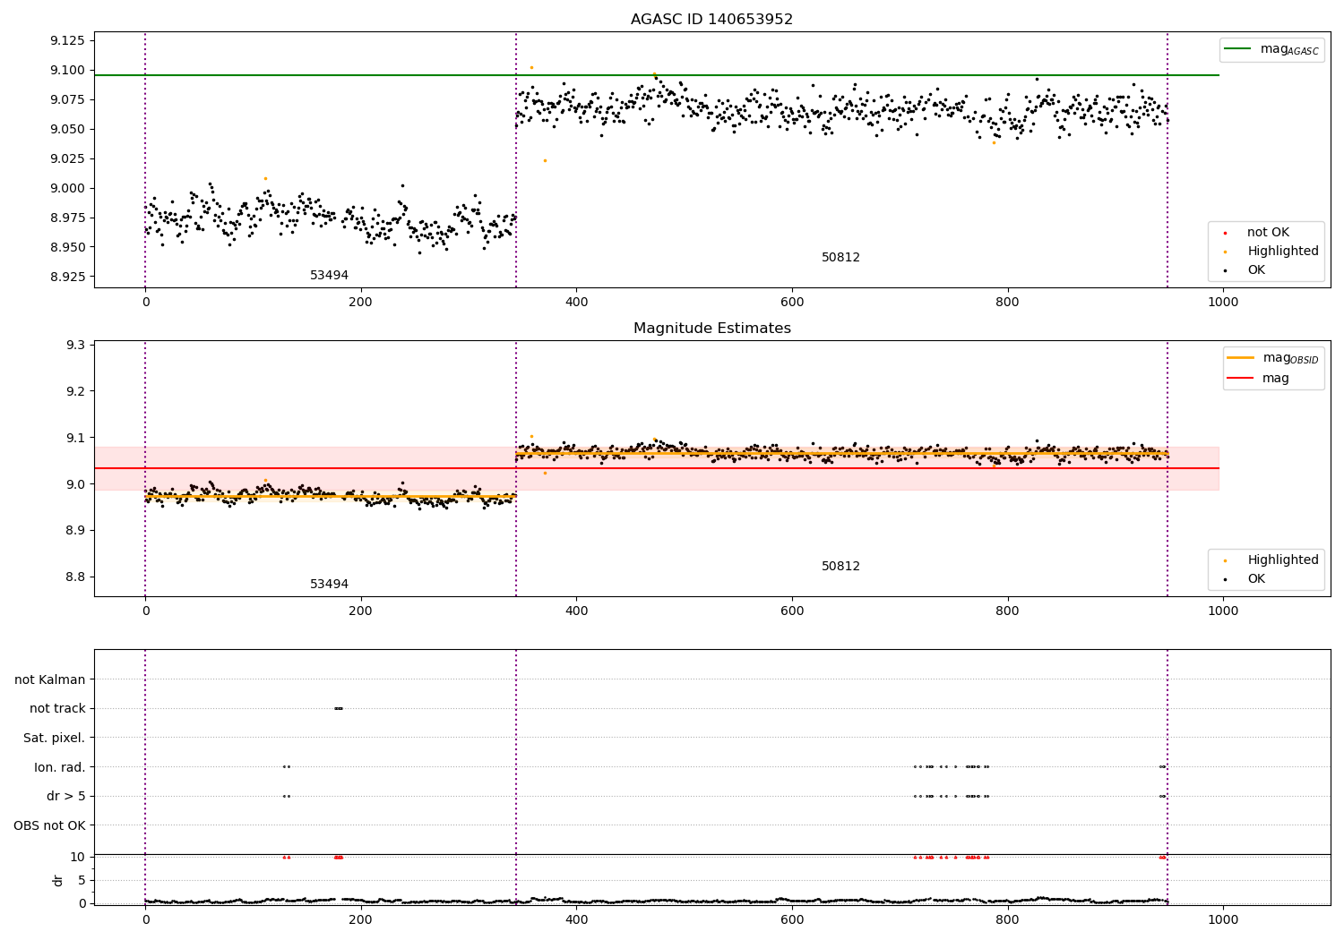Click y-axis tick 9.100 on top plot
The image size is (1344, 940).
click(67, 70)
